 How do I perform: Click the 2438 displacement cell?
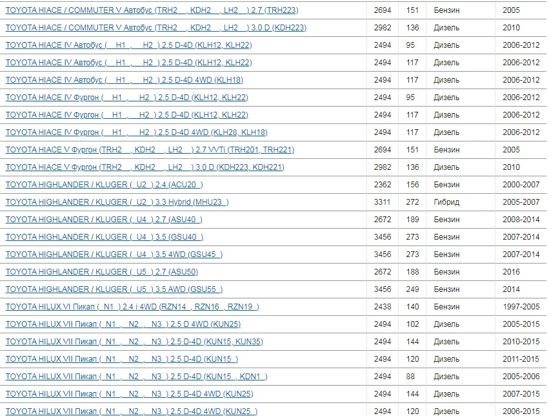click(x=383, y=307)
